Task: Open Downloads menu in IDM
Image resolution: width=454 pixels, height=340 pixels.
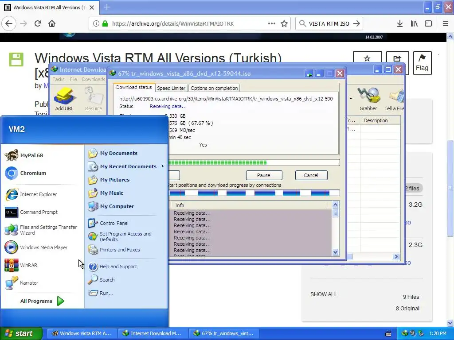Action: coord(94,79)
